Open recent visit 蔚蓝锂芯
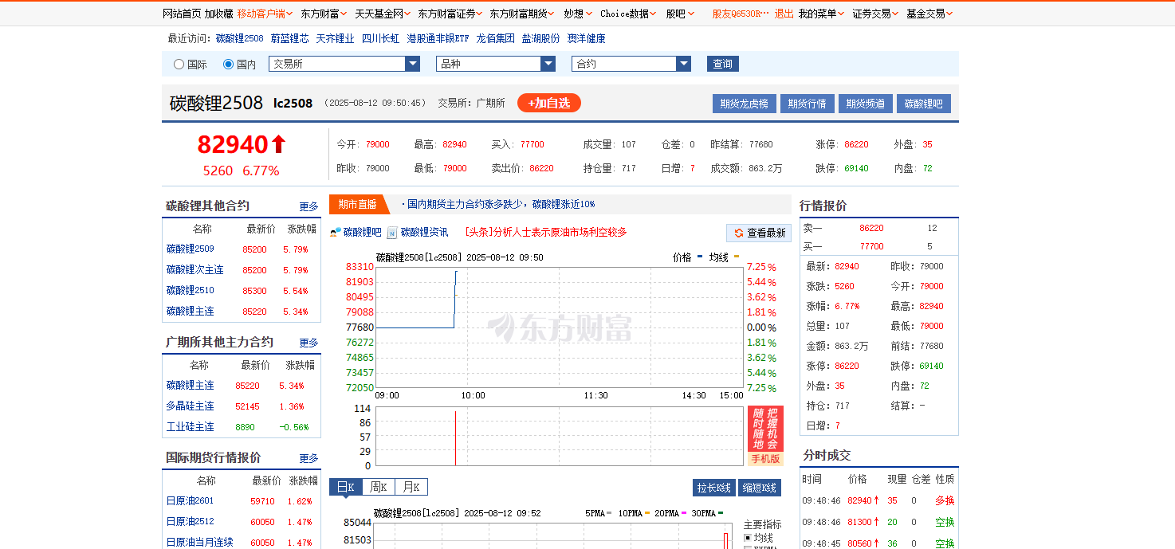The width and height of the screenshot is (1175, 549). click(x=289, y=38)
